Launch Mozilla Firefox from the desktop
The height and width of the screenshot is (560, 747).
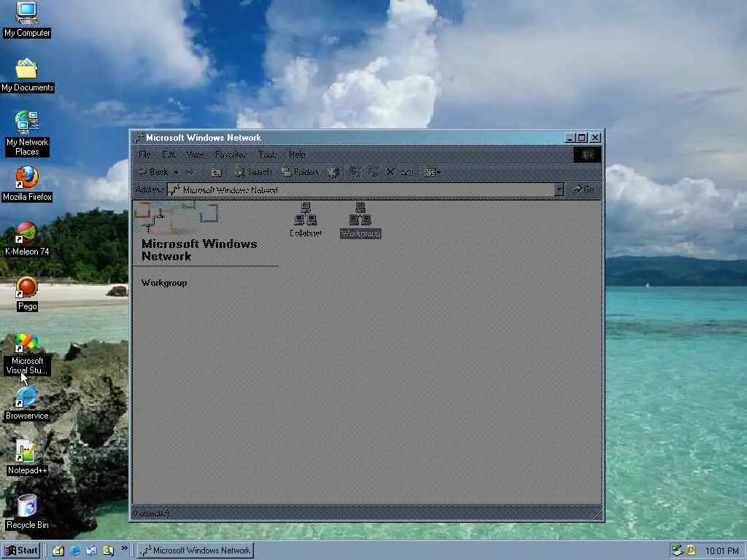click(27, 184)
